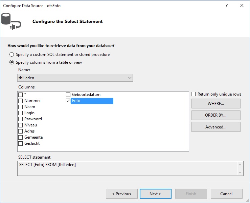Check the Paswoord column checkbox
Viewport: 250px width, 203px height.
tap(20, 119)
